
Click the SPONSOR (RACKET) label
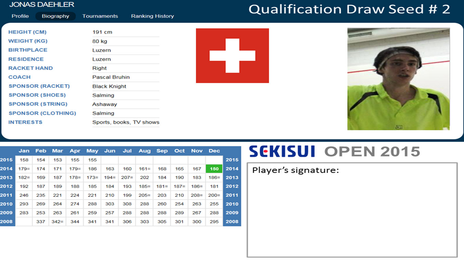[39, 86]
